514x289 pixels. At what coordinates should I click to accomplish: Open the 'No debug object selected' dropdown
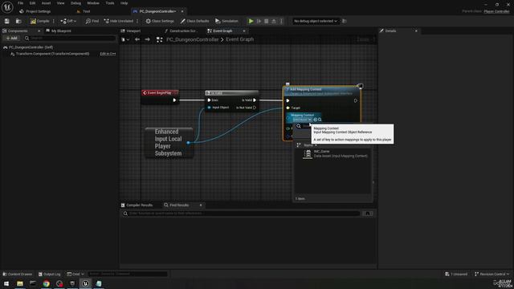[316, 21]
